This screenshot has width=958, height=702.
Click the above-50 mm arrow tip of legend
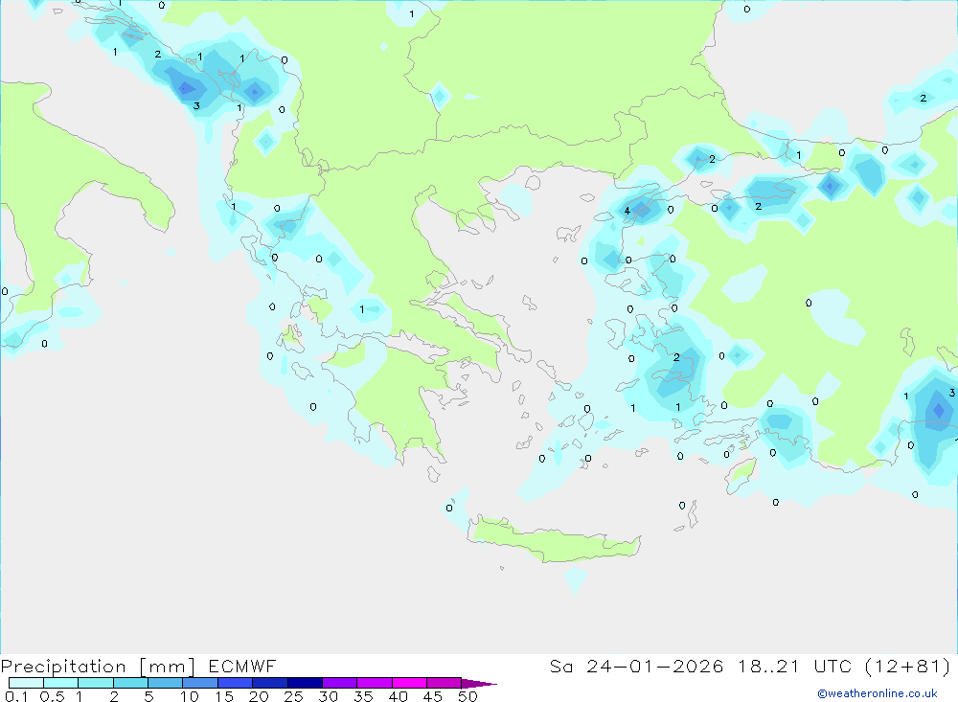click(x=479, y=683)
